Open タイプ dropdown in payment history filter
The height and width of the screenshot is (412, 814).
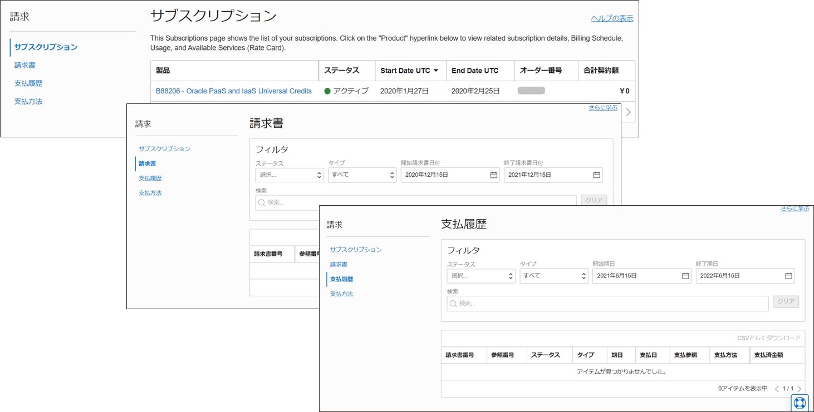point(554,276)
